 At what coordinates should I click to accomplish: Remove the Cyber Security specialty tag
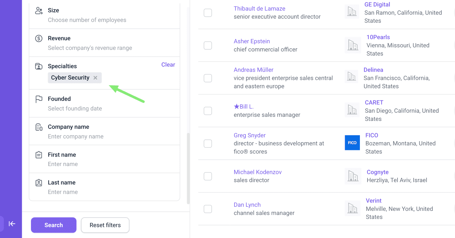[95, 78]
